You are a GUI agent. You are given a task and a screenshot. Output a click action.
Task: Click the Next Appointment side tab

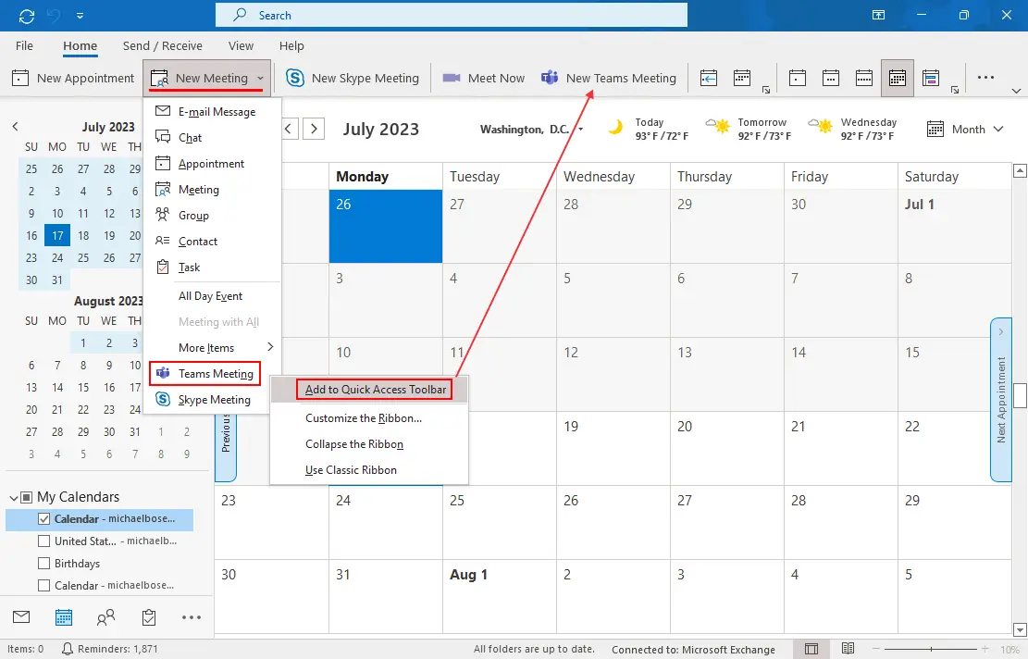pyautogui.click(x=1001, y=400)
